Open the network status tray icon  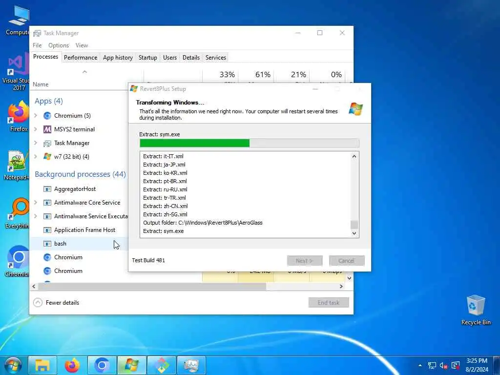(x=432, y=365)
